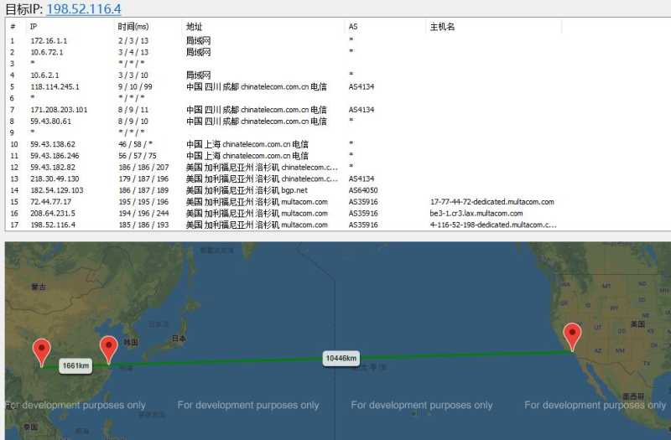The image size is (671, 440).
Task: Click AS35916 cell in hop 15
Action: coord(363,202)
